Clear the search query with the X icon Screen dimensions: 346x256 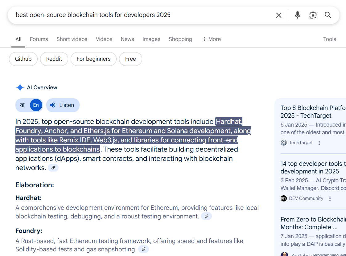279,15
